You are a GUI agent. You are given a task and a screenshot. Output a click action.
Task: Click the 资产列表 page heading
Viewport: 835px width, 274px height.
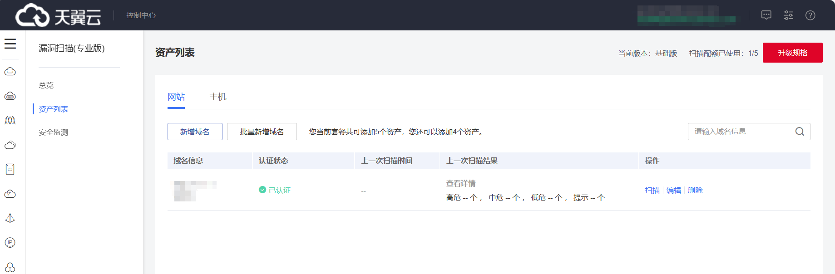(x=175, y=53)
